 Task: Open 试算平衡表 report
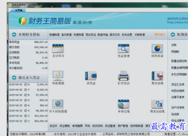[x=178, y=97]
